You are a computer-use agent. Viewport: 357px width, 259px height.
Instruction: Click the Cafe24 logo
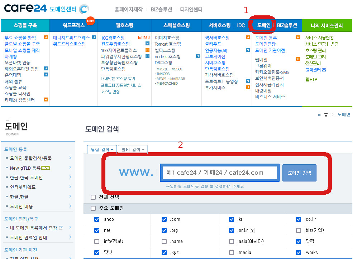[x=25, y=9]
